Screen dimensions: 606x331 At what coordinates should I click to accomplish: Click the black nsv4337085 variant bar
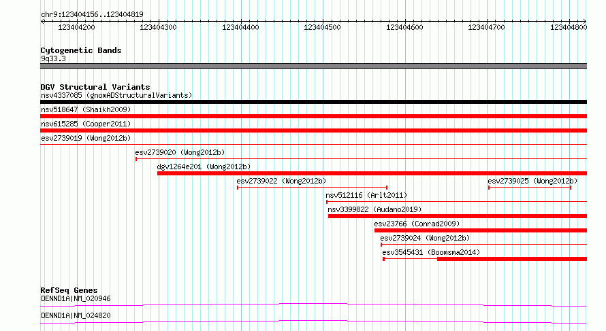[313, 102]
